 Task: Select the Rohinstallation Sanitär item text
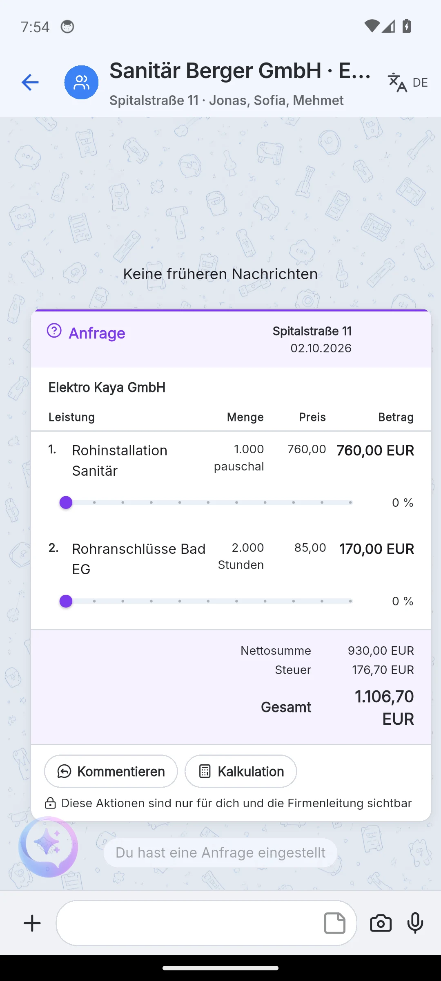coord(120,461)
